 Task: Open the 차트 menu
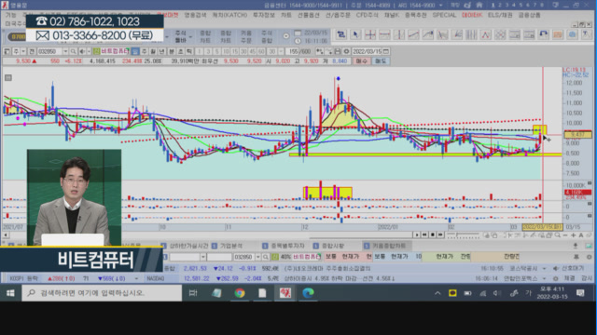click(x=286, y=15)
